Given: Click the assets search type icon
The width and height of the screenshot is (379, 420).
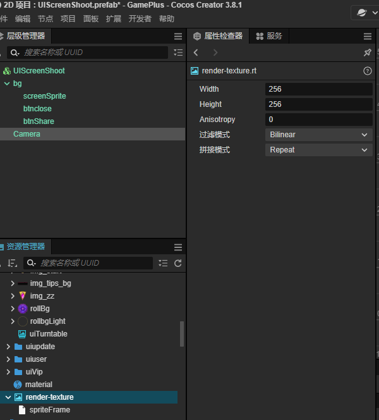Looking at the screenshot, I should coord(32,263).
